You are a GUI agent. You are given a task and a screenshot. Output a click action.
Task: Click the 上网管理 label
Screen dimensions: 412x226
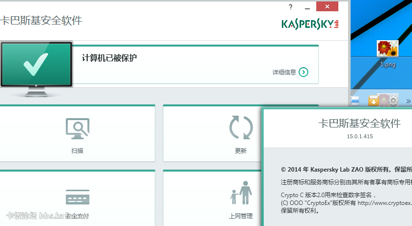(x=241, y=216)
